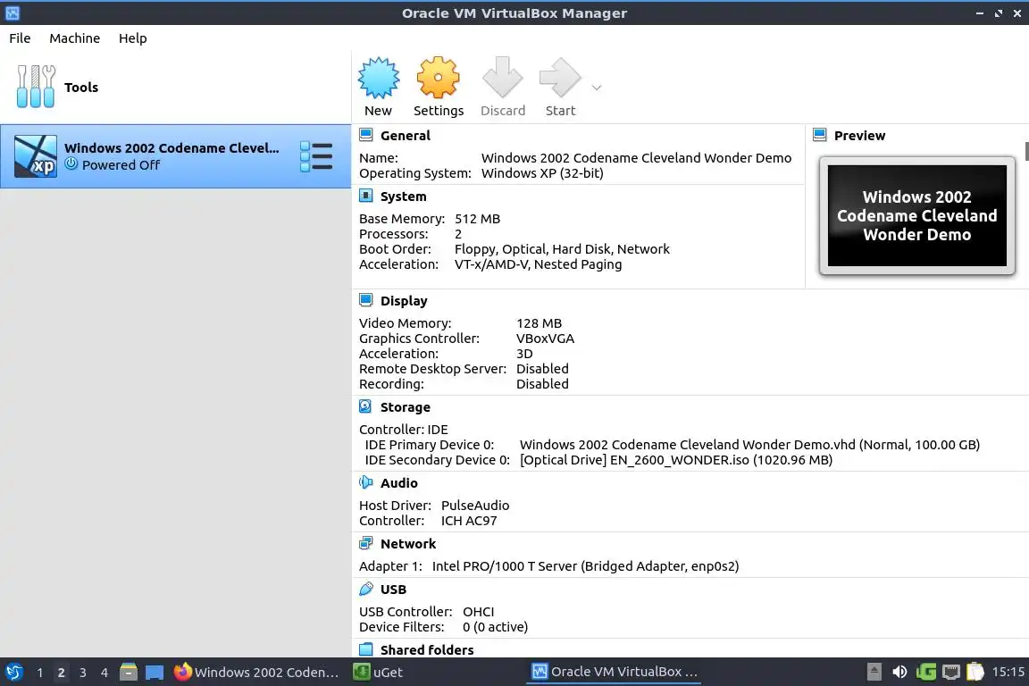Click the clipboard tray icon
1029x686 pixels.
pos(975,673)
